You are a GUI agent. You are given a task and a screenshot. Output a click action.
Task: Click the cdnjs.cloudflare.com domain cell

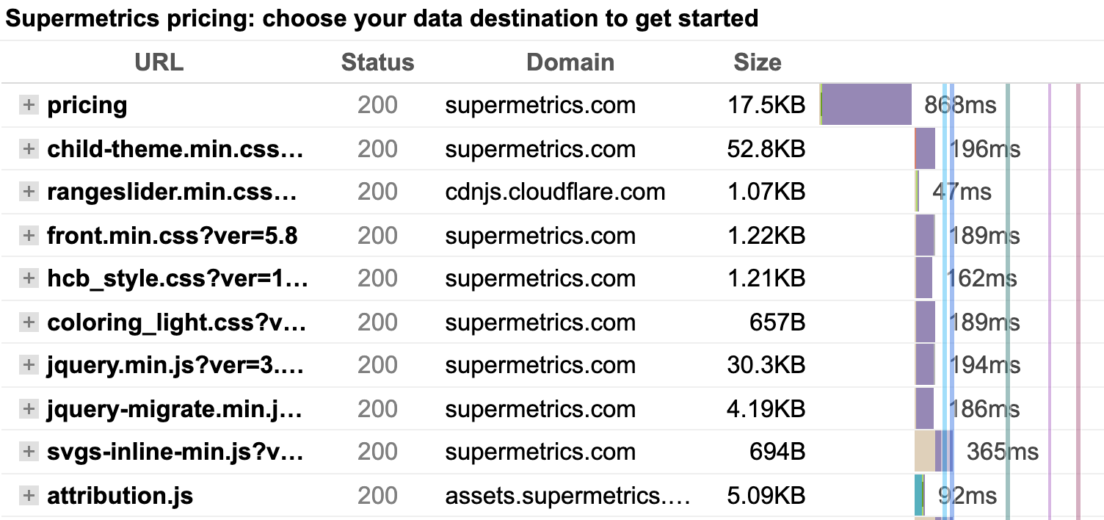click(x=555, y=192)
